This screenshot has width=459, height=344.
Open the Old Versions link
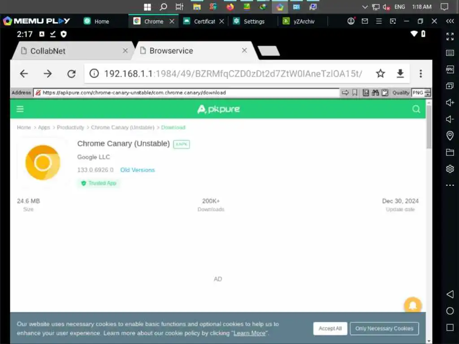137,170
